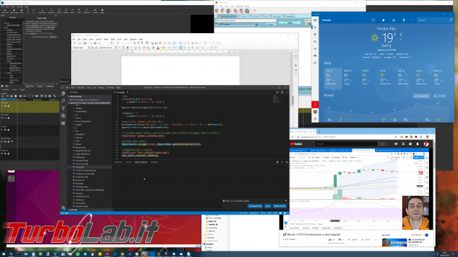Click YouTube create video camera icon
Viewport: 458px width, 257px height.
point(396,144)
